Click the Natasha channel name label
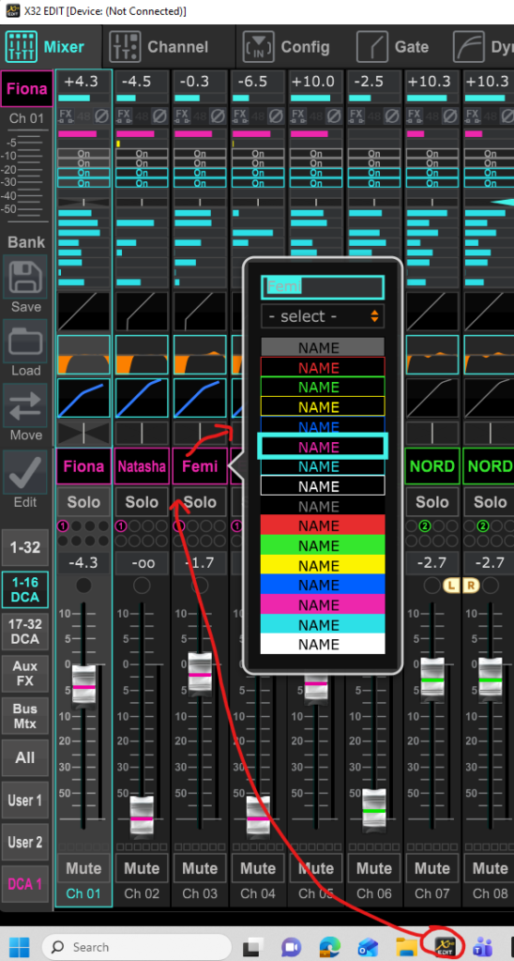Image resolution: width=514 pixels, height=961 pixels. click(143, 466)
